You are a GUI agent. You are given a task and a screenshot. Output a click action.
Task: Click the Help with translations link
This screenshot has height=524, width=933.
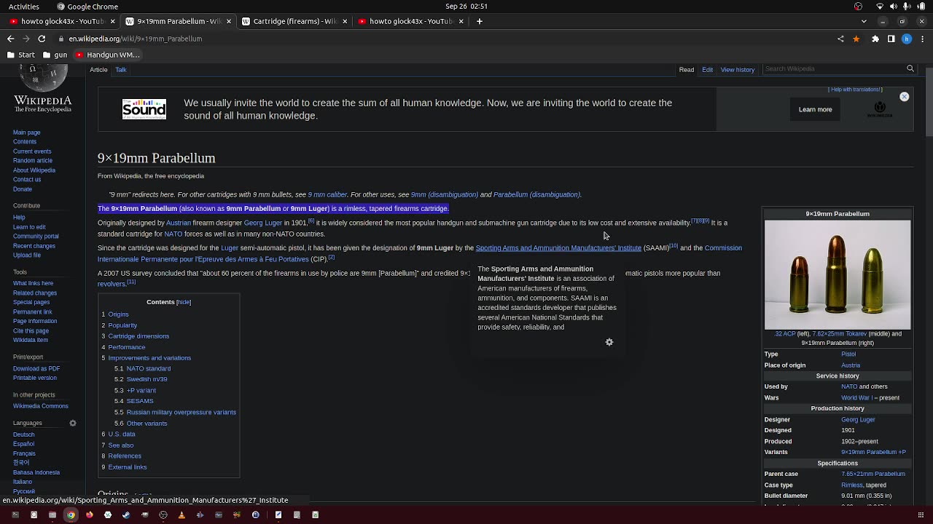[x=855, y=90]
